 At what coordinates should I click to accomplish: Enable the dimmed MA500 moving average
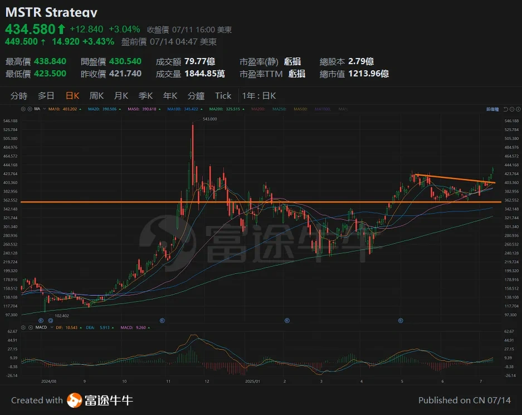(301, 109)
